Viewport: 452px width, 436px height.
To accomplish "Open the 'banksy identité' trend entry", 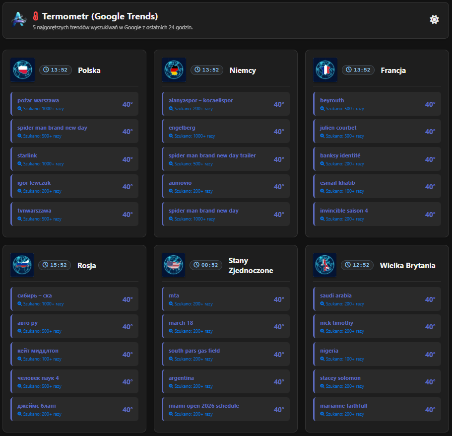I will pyautogui.click(x=377, y=159).
